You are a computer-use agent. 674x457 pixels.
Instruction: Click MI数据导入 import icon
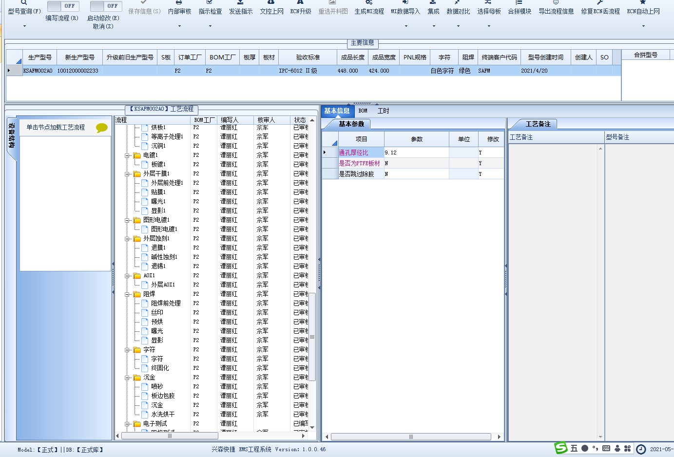405,2
